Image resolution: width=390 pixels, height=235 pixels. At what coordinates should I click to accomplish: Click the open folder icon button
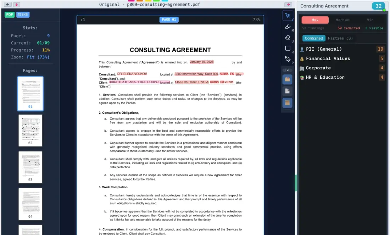[287, 79]
